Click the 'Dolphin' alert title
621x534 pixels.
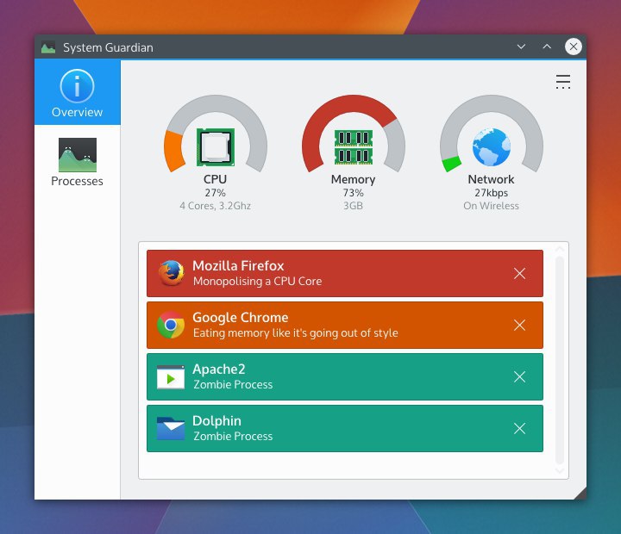pyautogui.click(x=216, y=421)
